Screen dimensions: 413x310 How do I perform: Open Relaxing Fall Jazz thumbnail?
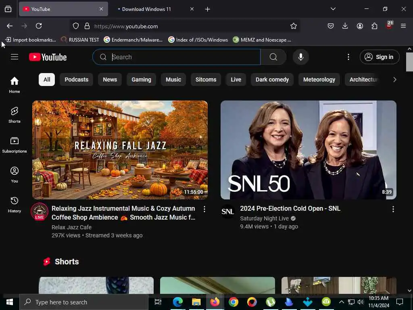coord(120,150)
